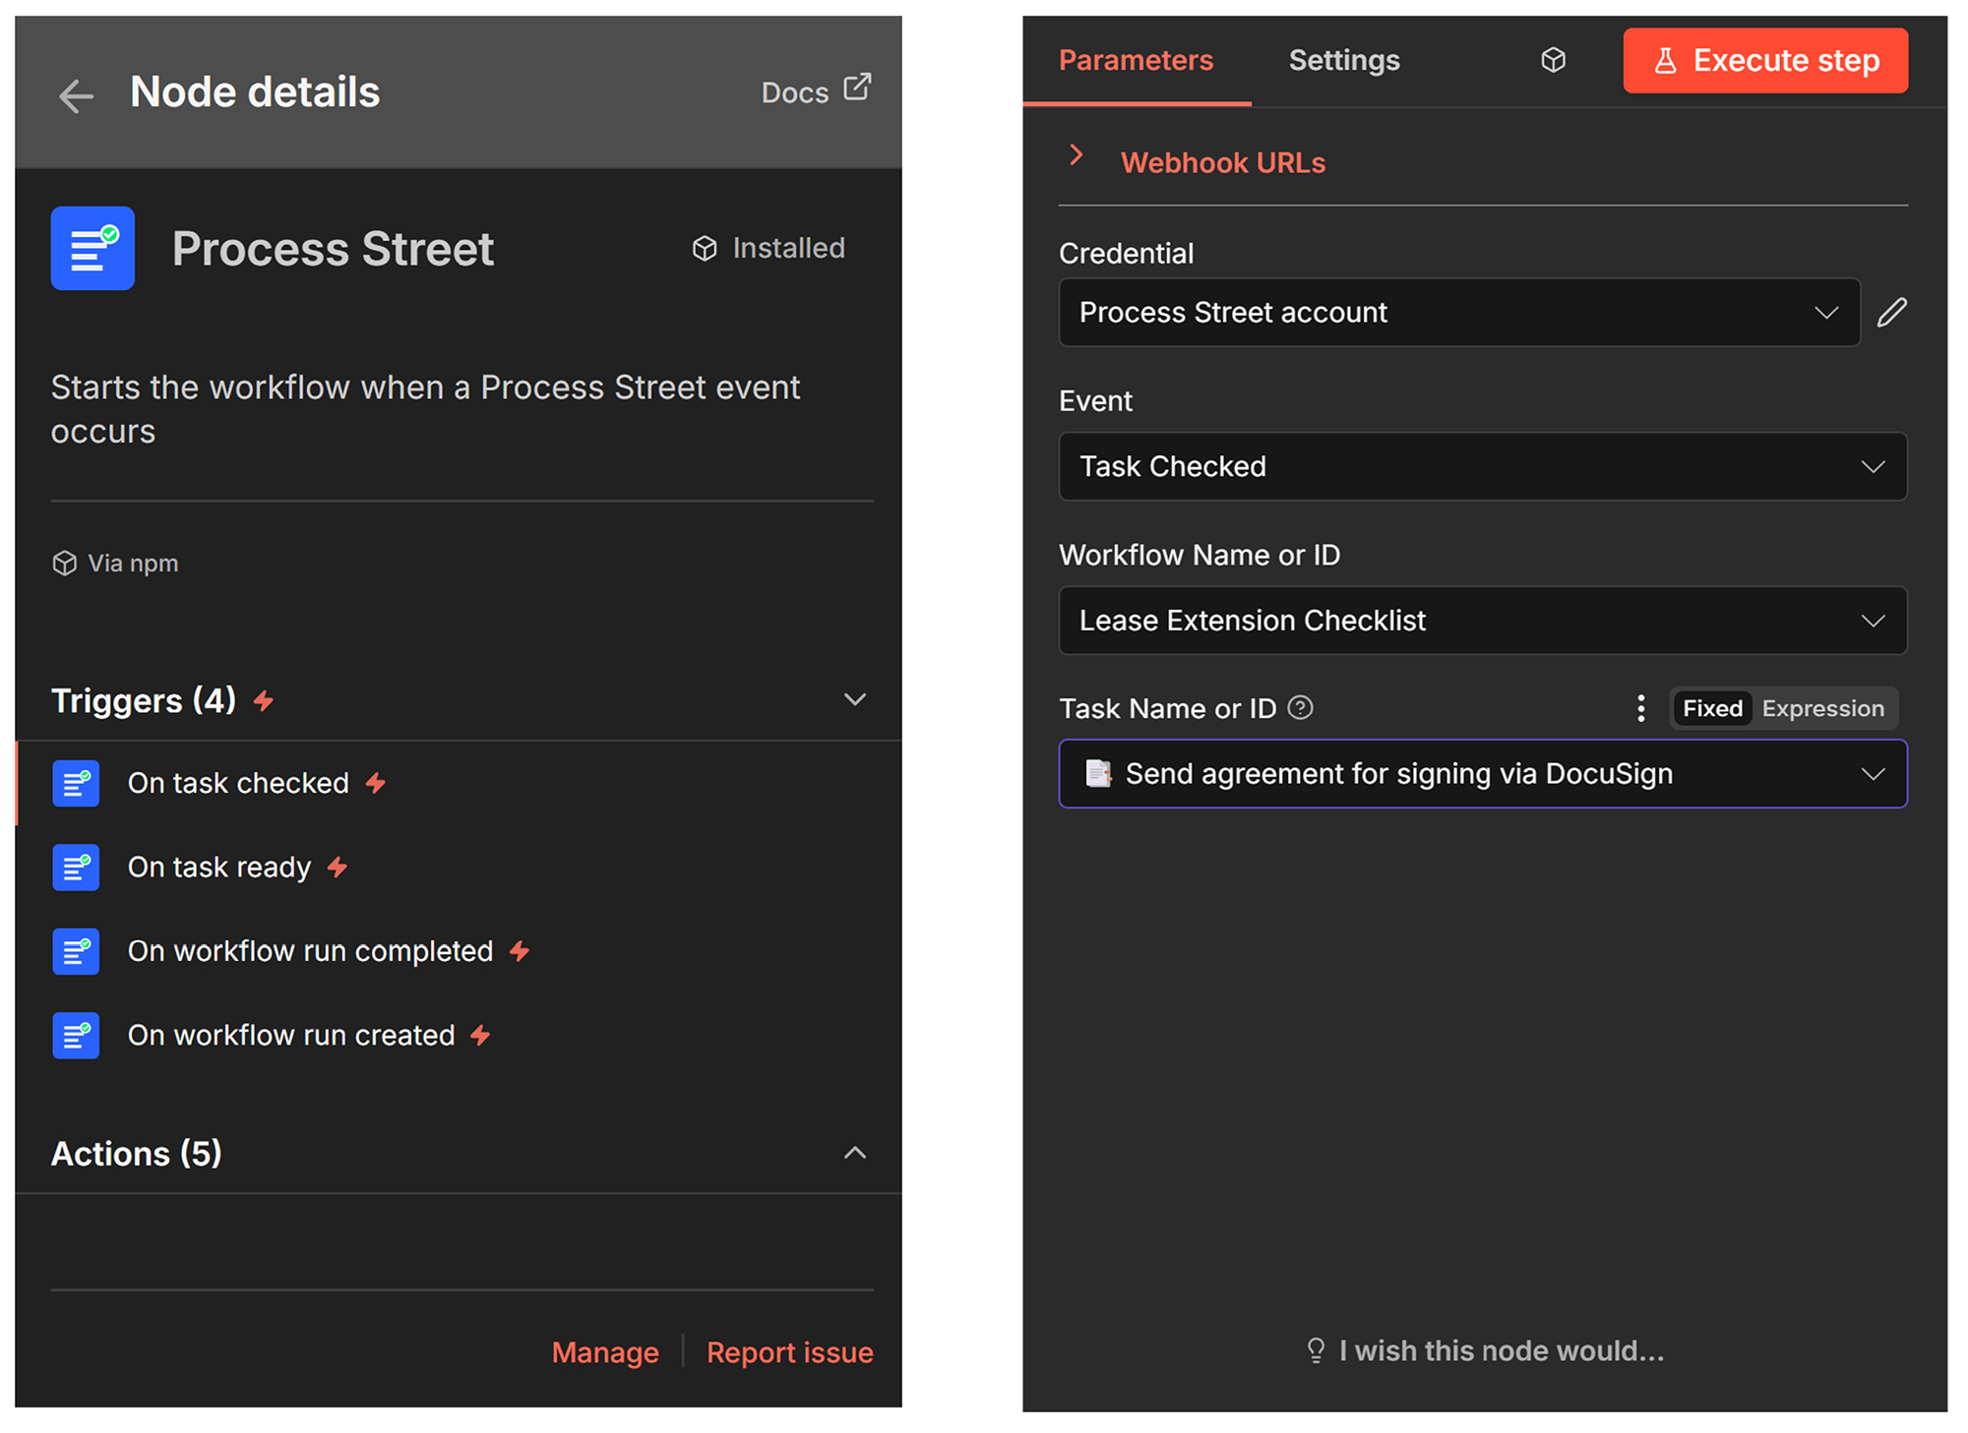Click the Process Street logo icon
Screen dimensions: 1968x1433
point(92,248)
